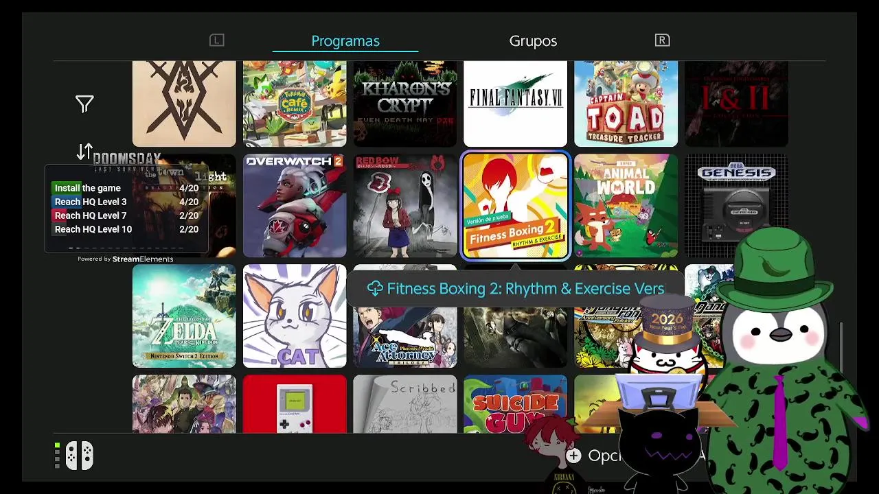Click the 'Install the game' goal row
This screenshot has width=879, height=494.
(x=126, y=188)
